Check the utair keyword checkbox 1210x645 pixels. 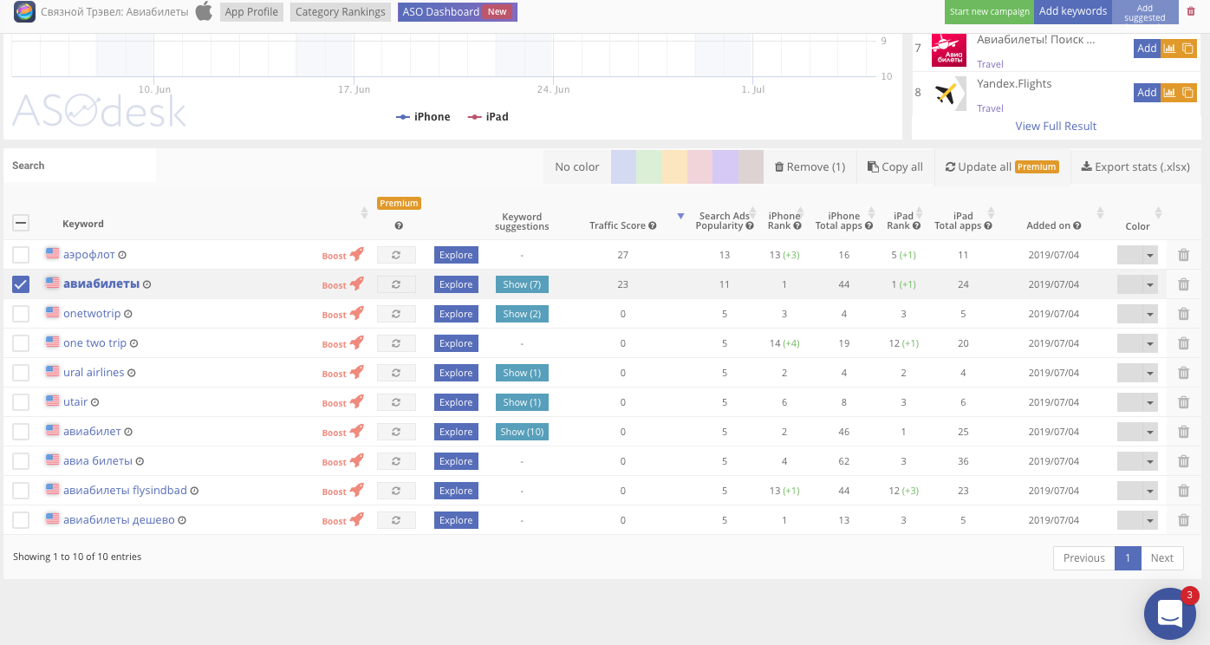(21, 402)
